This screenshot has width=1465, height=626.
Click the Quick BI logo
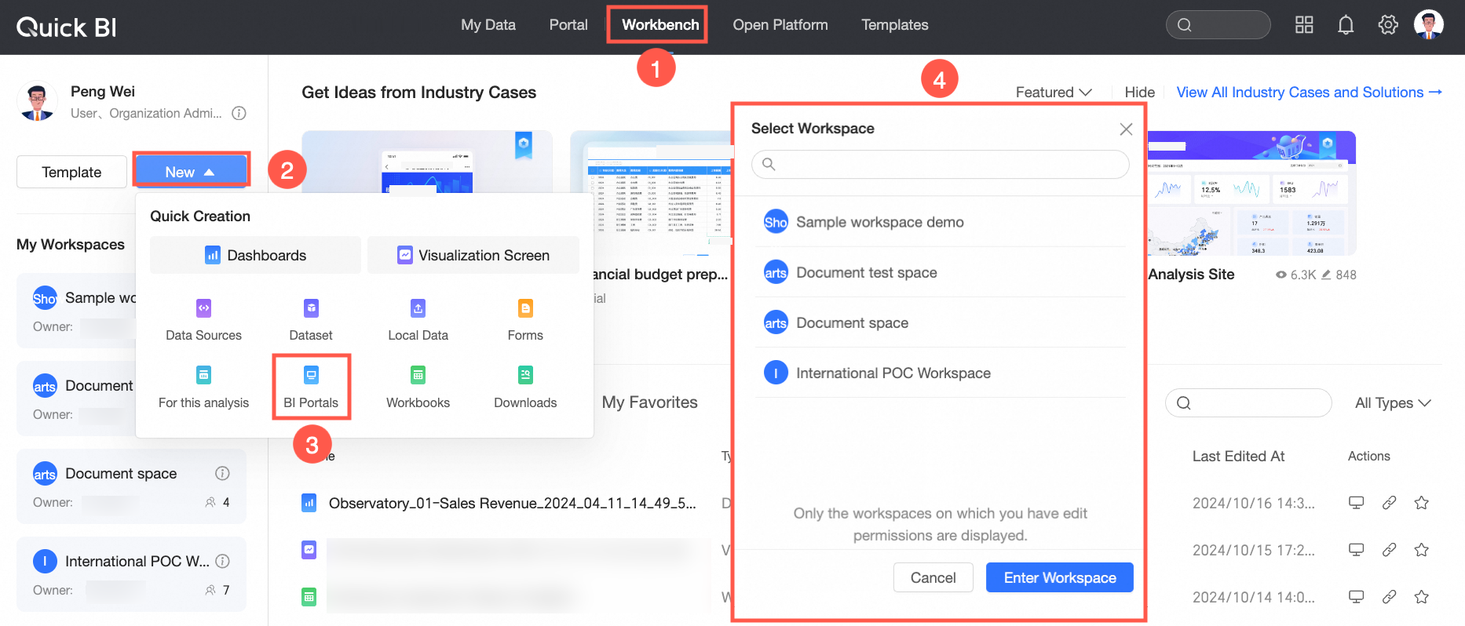(x=67, y=27)
